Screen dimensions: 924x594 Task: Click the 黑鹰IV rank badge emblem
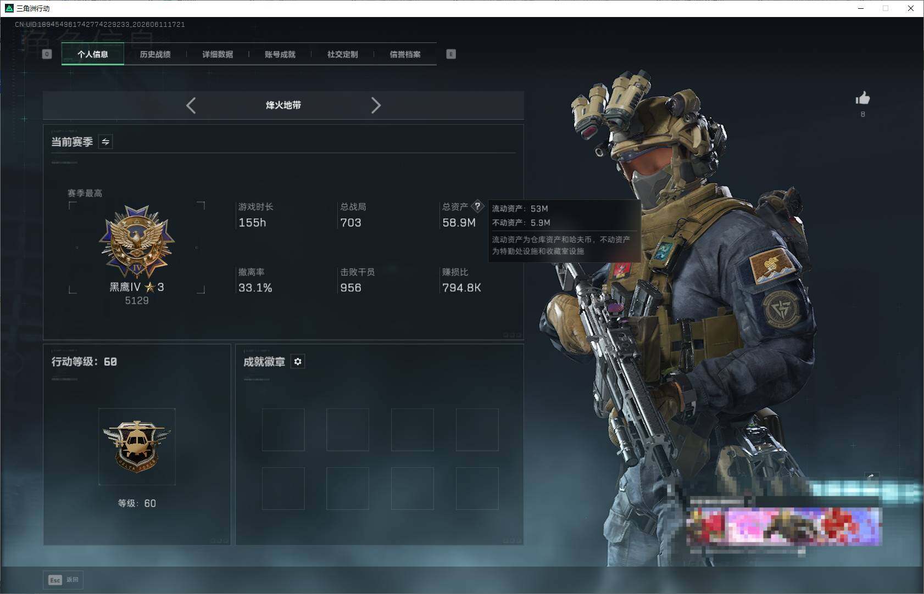(136, 241)
